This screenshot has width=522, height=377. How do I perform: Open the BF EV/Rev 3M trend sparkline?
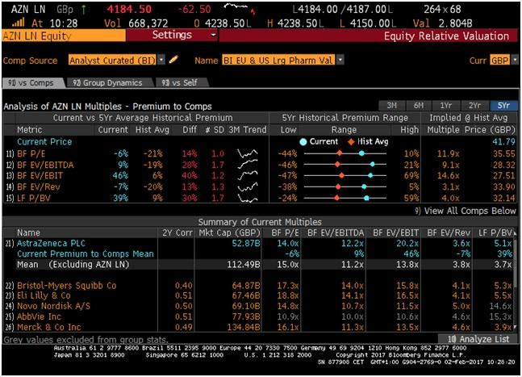tap(248, 186)
